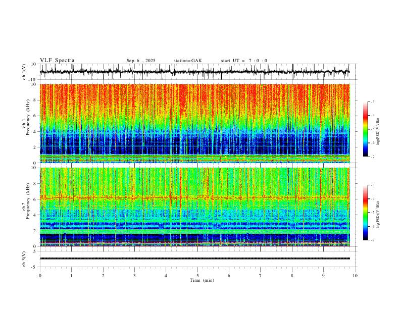The height and width of the screenshot is (309, 400).
Task: Click the "8" tick on the time axis
Action: click(292, 276)
